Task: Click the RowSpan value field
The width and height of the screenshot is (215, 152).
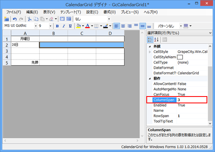Action: [192, 116]
